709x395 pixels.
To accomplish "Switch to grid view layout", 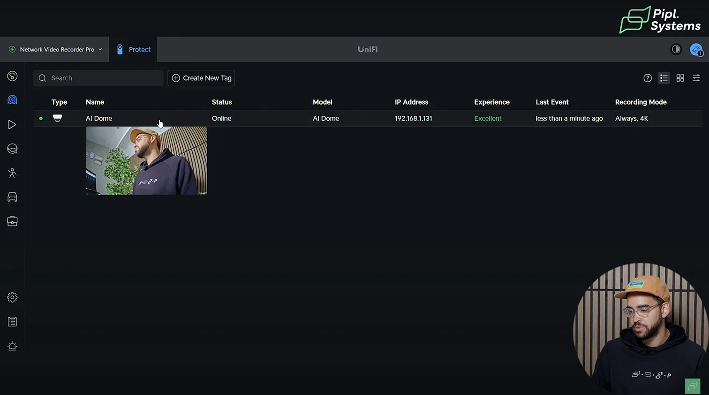I will pyautogui.click(x=680, y=78).
